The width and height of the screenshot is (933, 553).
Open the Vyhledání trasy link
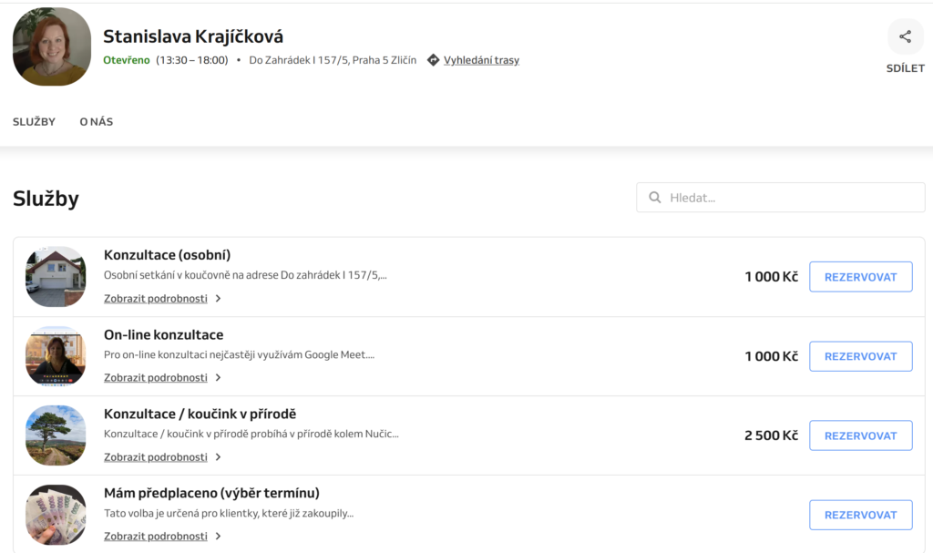(481, 60)
